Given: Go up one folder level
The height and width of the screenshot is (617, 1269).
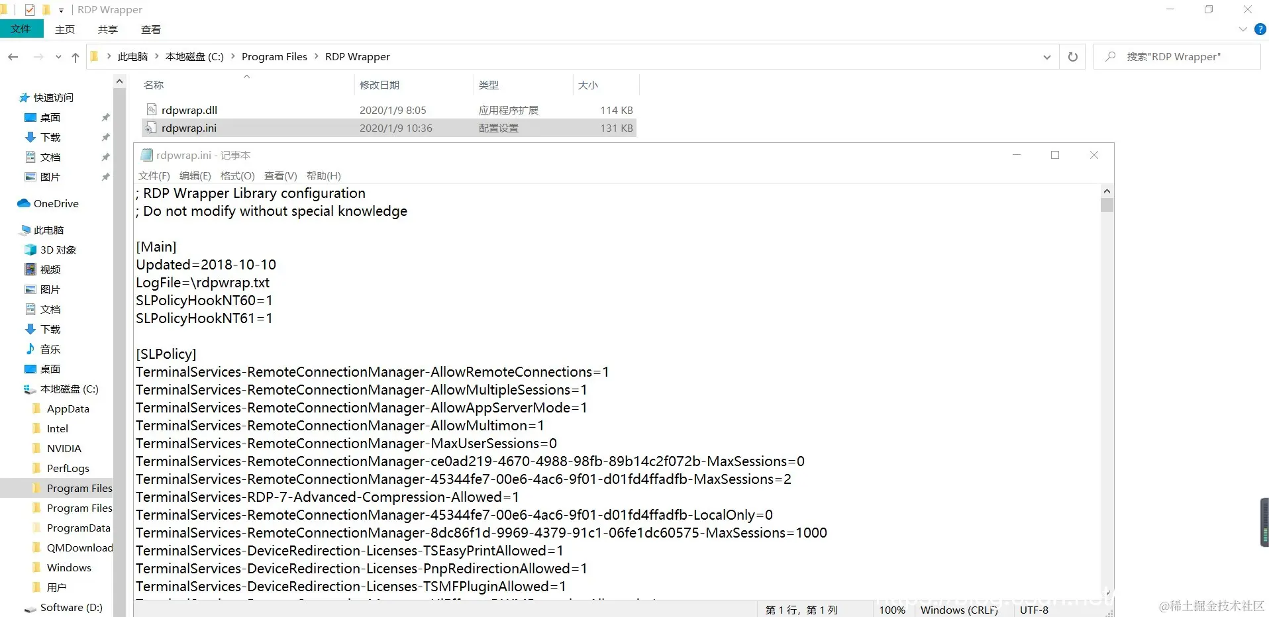Looking at the screenshot, I should 76,57.
